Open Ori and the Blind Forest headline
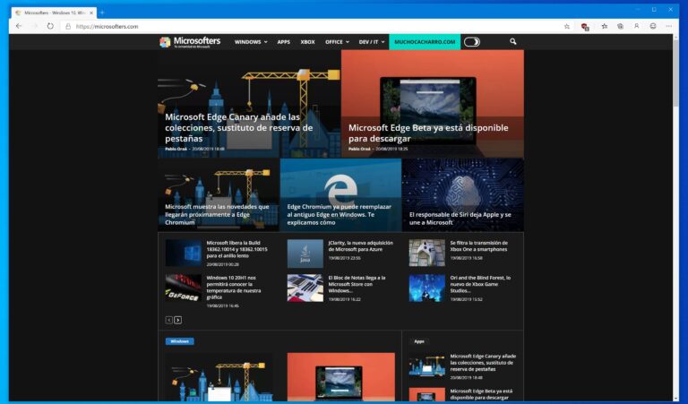 (480, 284)
